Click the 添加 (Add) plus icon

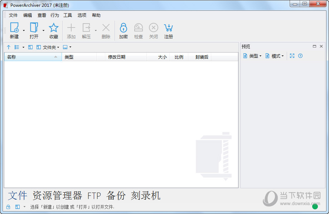click(71, 28)
